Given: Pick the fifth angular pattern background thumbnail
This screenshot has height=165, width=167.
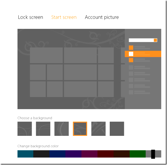Looking at the screenshot, I should pos(98,129).
